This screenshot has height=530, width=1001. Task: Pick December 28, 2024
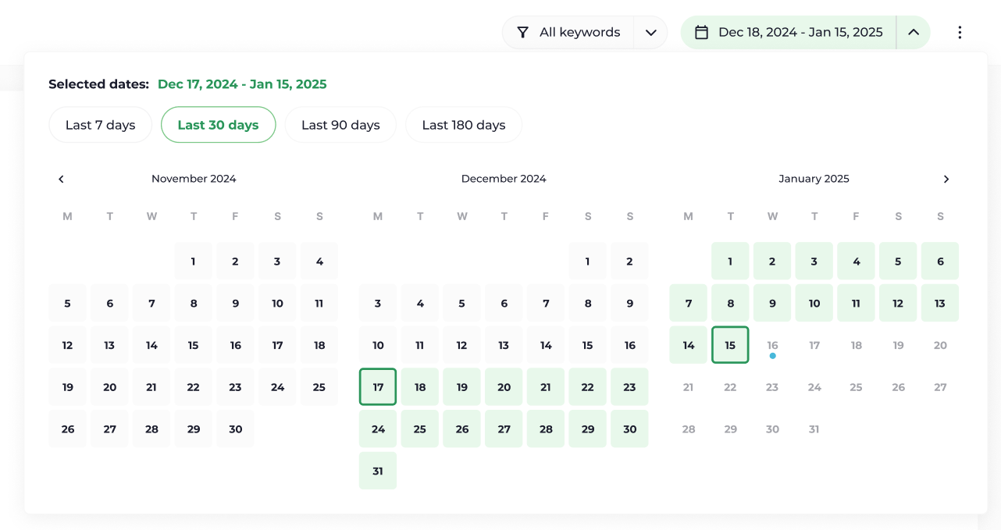pos(546,429)
